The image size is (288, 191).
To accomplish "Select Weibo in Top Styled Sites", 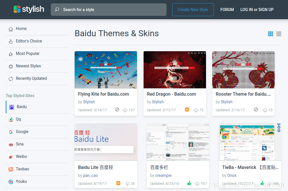I will click(37, 157).
